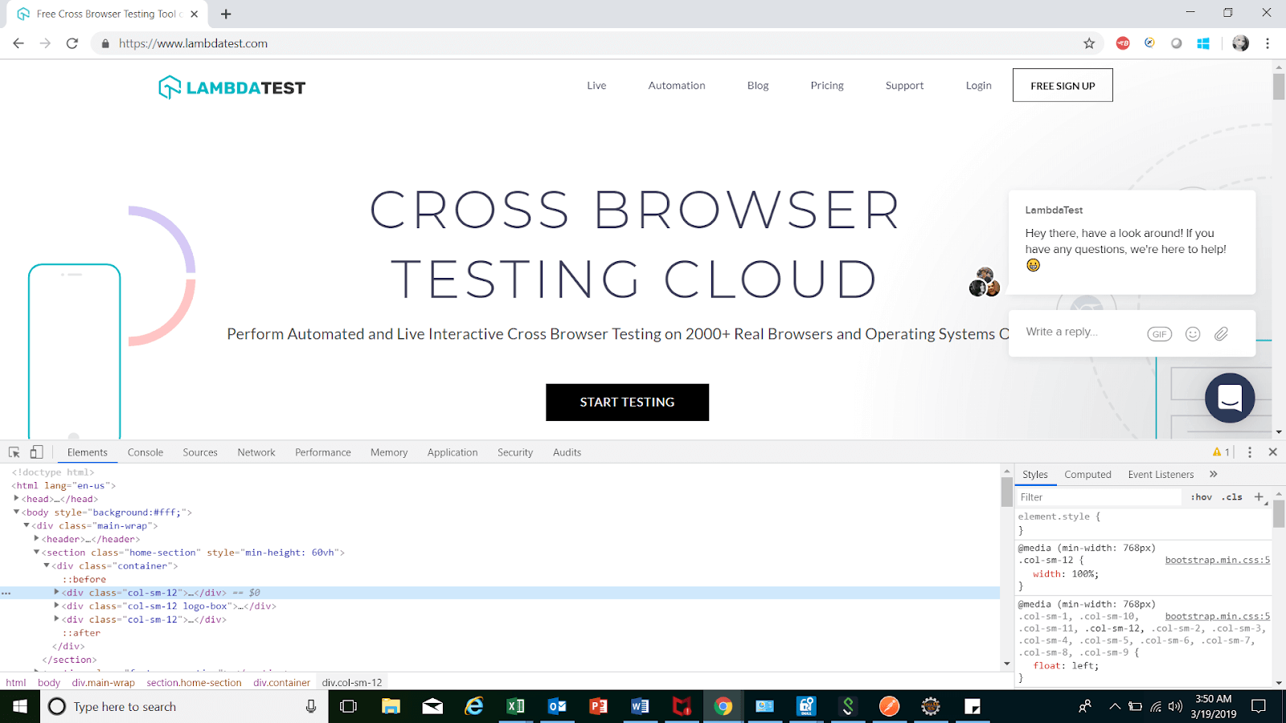
Task: Click the attachment paperclip icon
Action: pos(1221,333)
